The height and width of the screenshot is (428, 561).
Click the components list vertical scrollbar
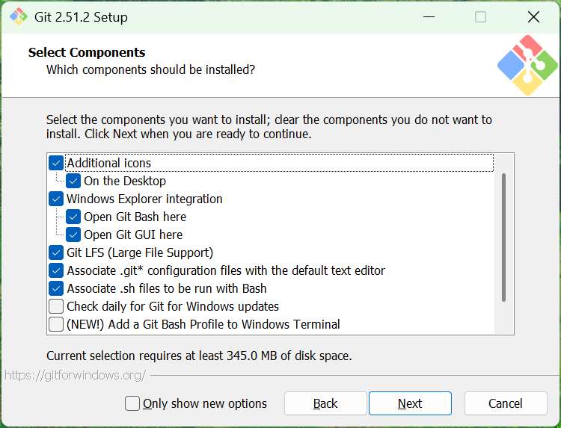click(x=504, y=238)
